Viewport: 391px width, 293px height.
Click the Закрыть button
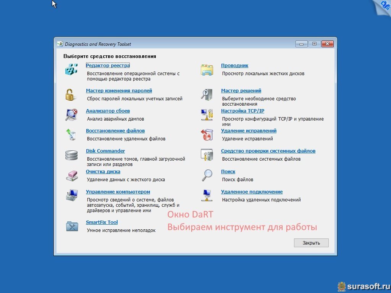tap(311, 243)
